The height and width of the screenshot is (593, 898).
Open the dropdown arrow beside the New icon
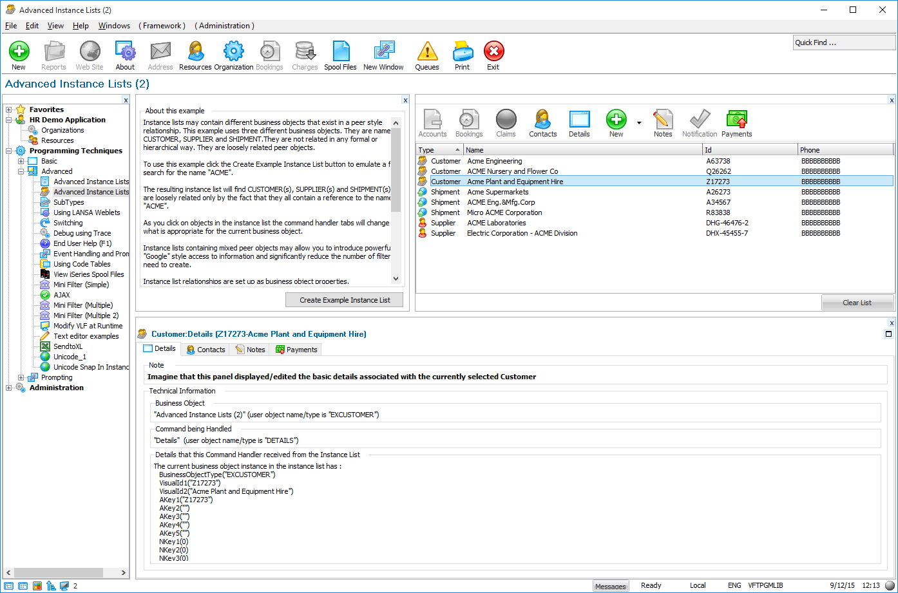[x=639, y=122]
